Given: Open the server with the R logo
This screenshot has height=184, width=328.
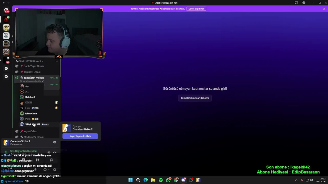Looking at the screenshot, I should point(6,36).
